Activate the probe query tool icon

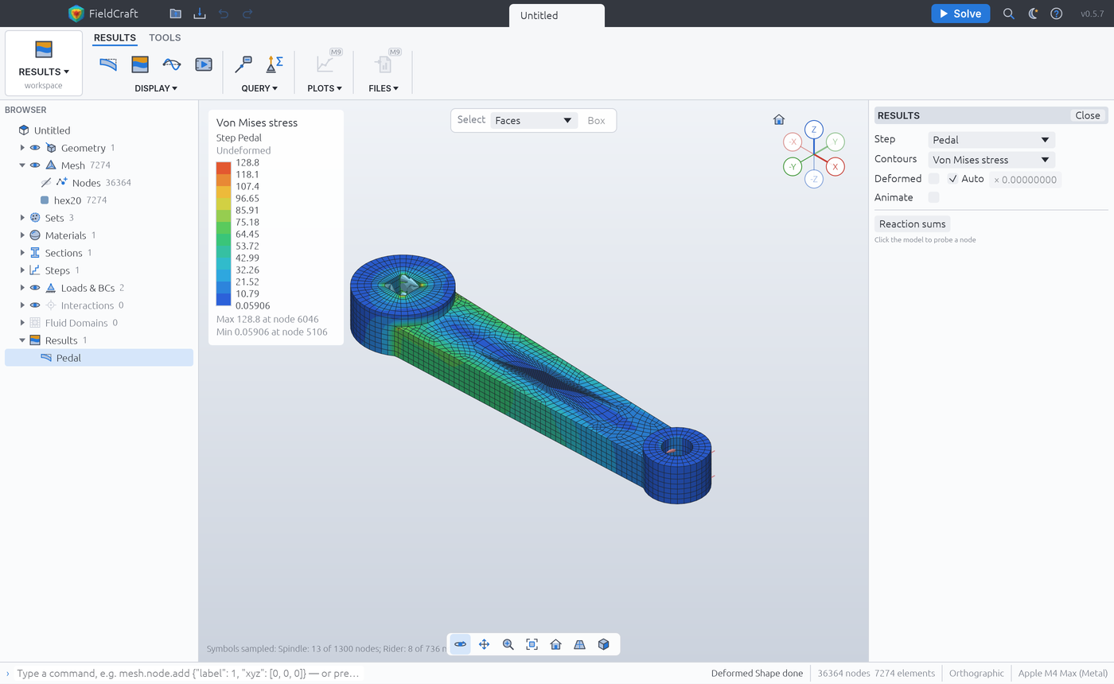[x=243, y=64]
